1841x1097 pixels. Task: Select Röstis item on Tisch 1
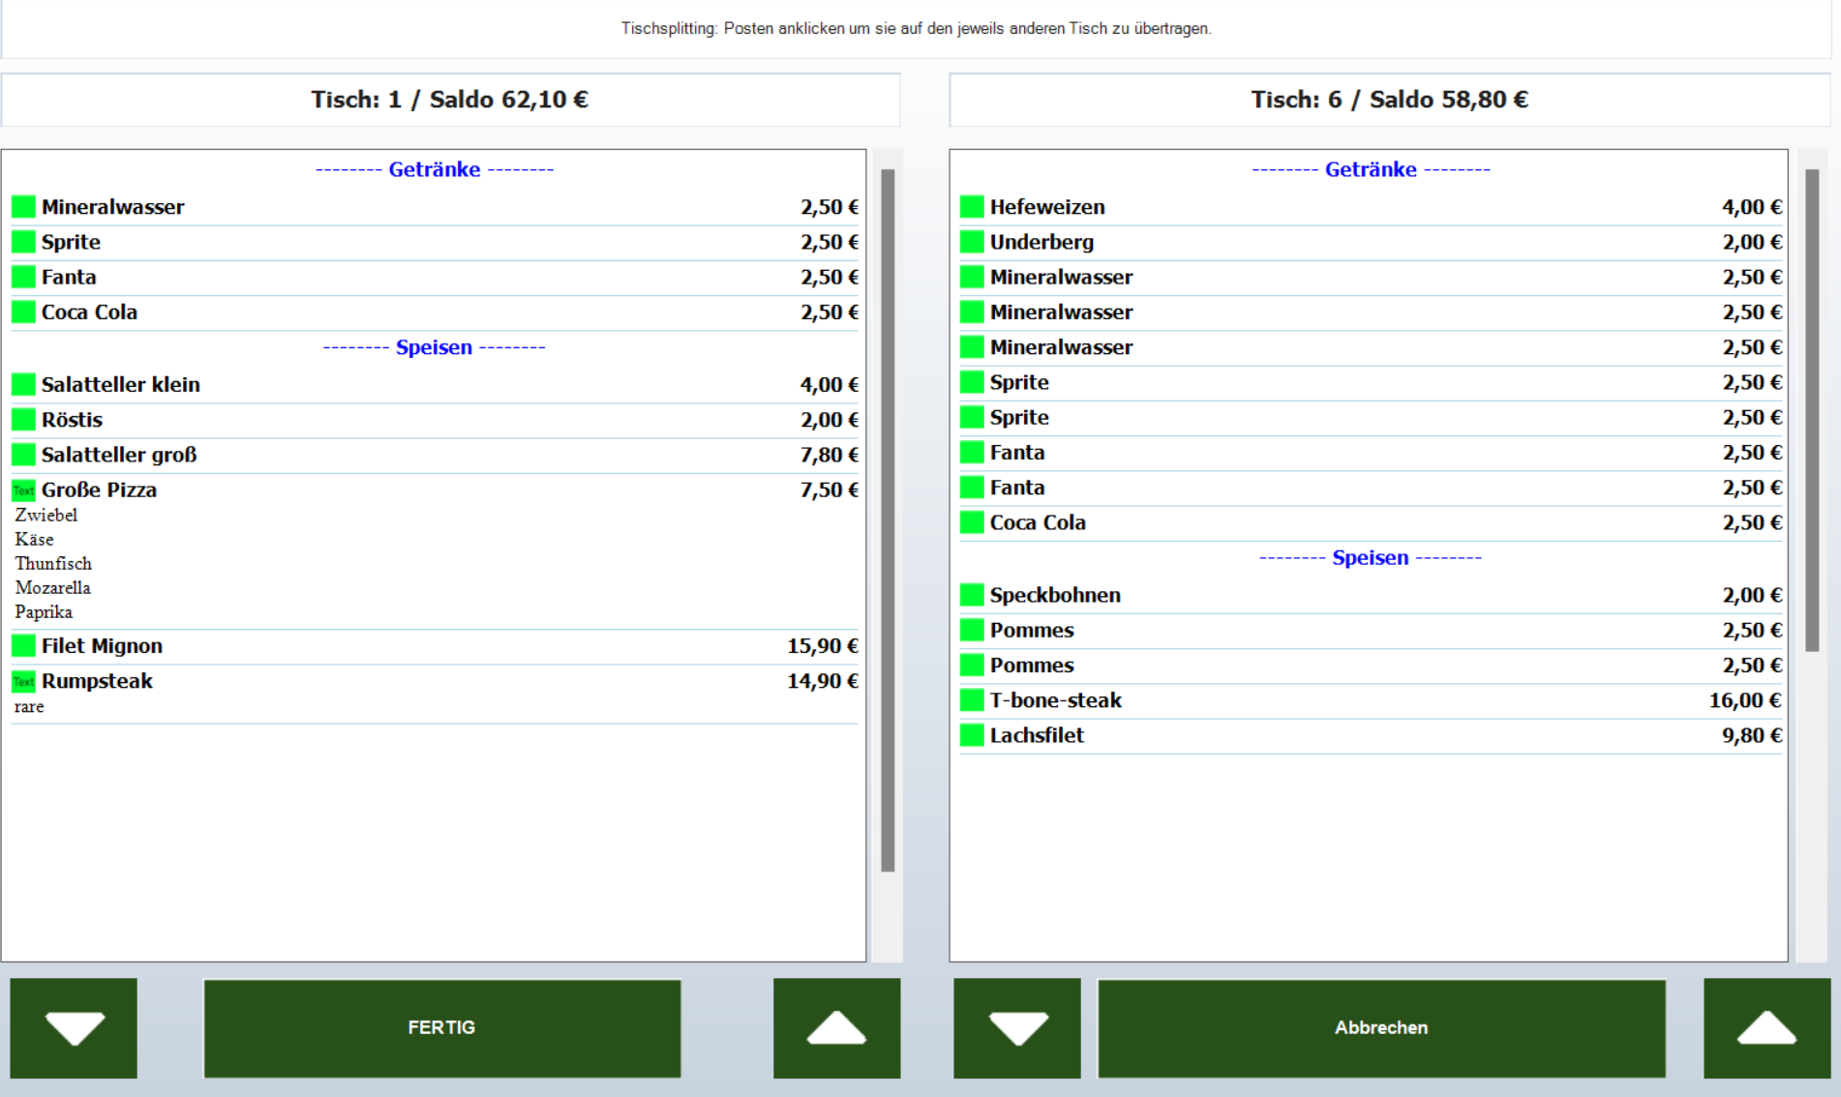tap(435, 420)
